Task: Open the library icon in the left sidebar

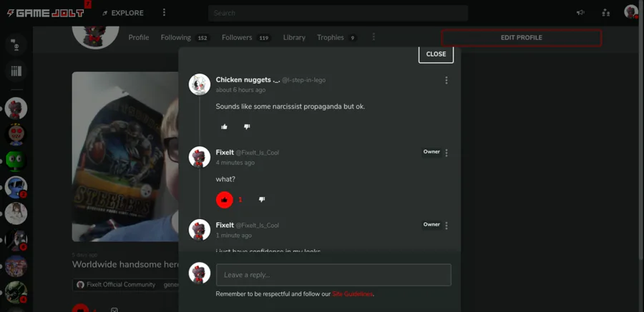Action: pyautogui.click(x=16, y=71)
